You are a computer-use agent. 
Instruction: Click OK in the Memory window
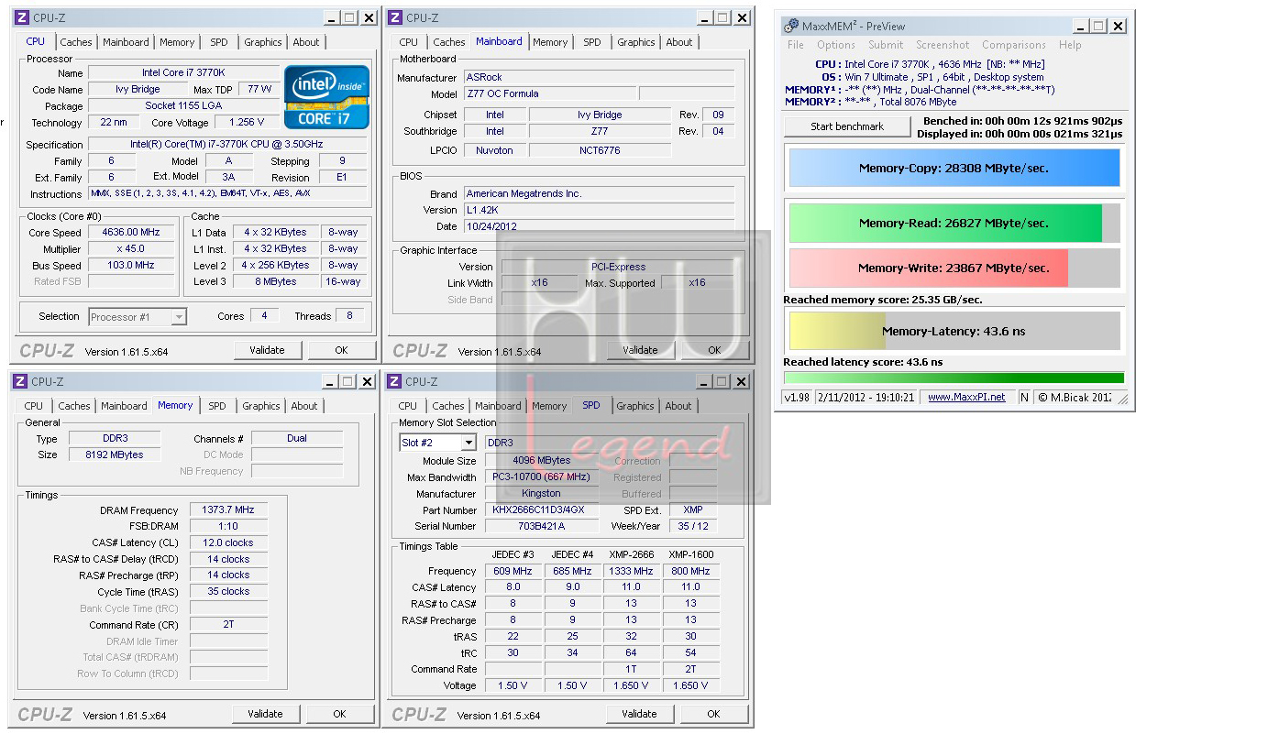339,714
